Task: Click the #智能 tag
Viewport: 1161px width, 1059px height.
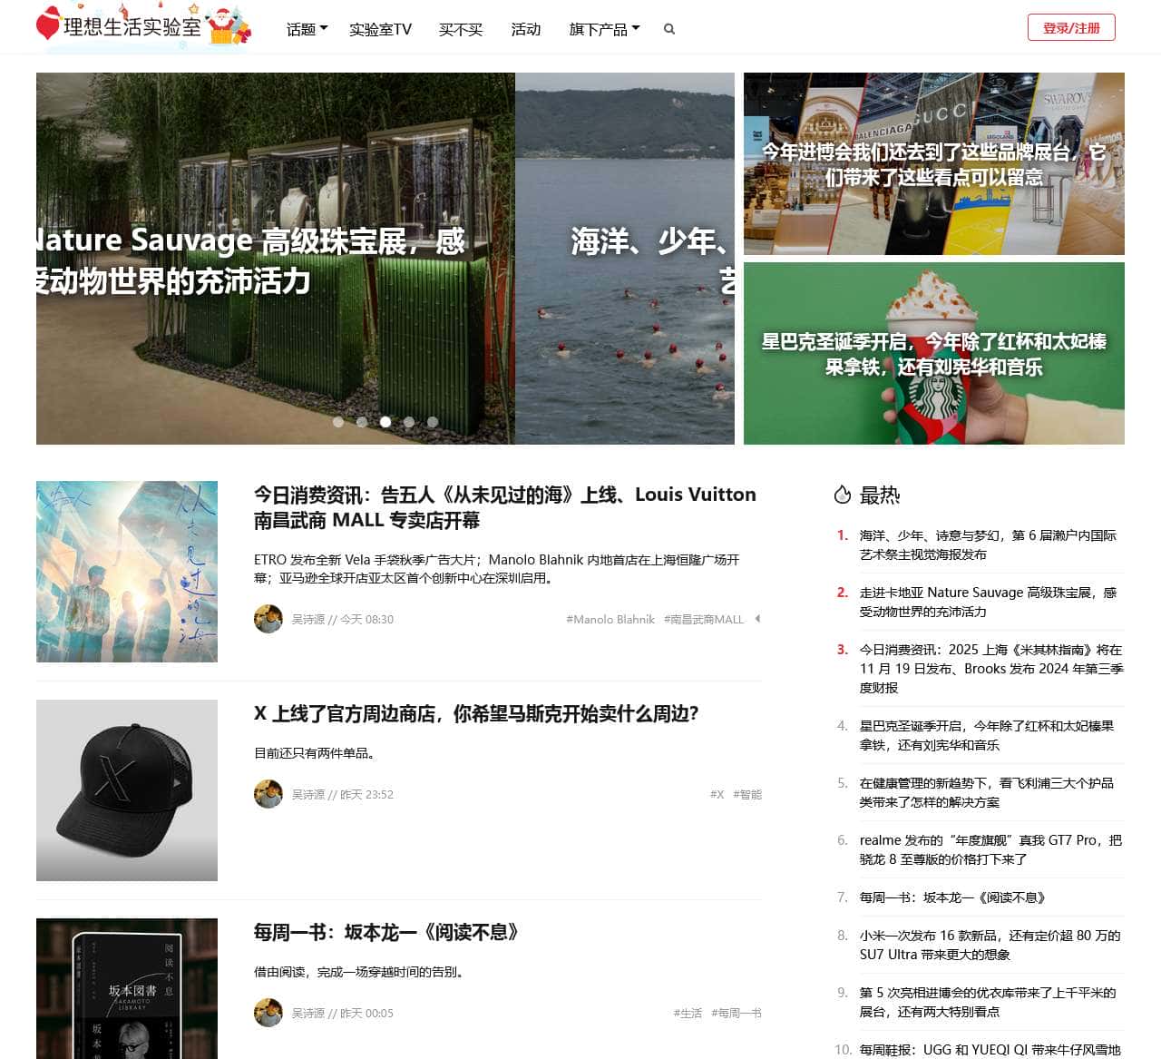Action: coord(747,795)
